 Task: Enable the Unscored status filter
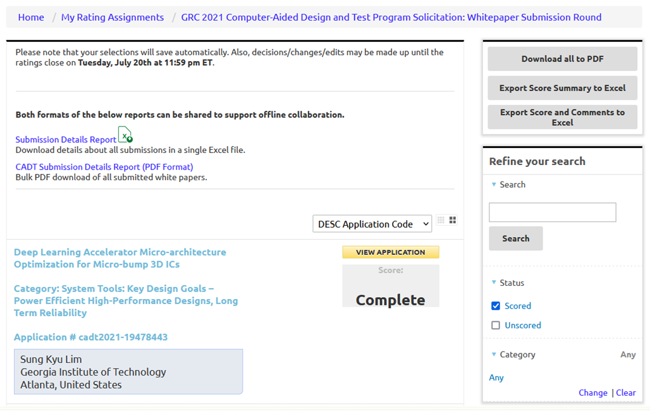pyautogui.click(x=495, y=325)
